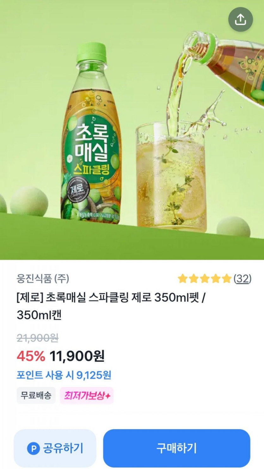Tap the share upload icon at top right
The width and height of the screenshot is (264, 469).
[240, 19]
